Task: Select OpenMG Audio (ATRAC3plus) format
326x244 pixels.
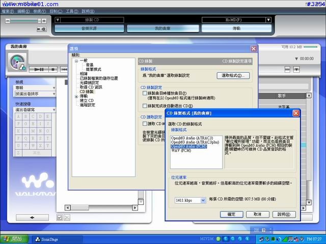Action: tap(195, 142)
